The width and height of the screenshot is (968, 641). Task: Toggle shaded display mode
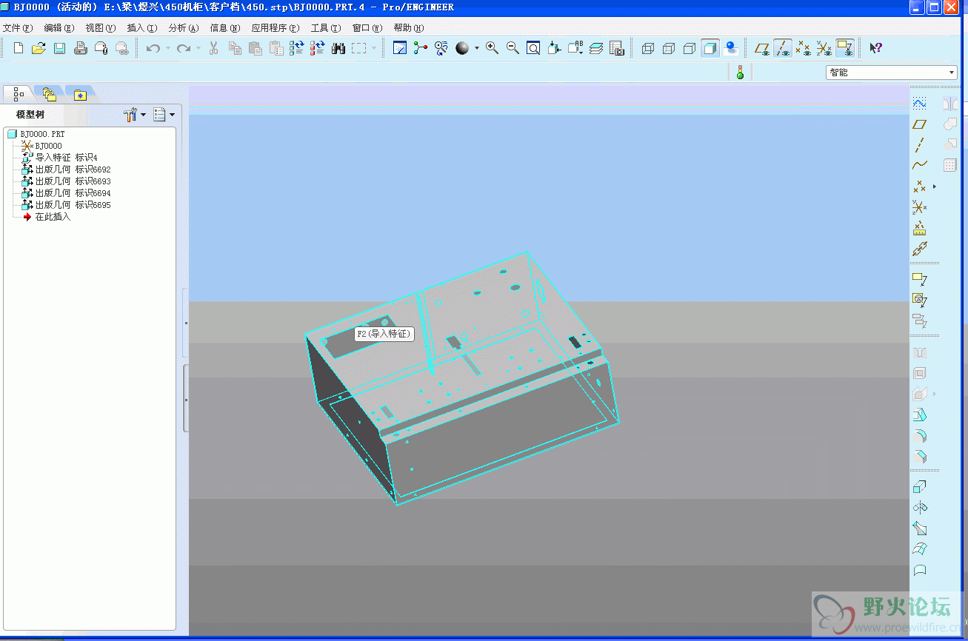[x=710, y=48]
